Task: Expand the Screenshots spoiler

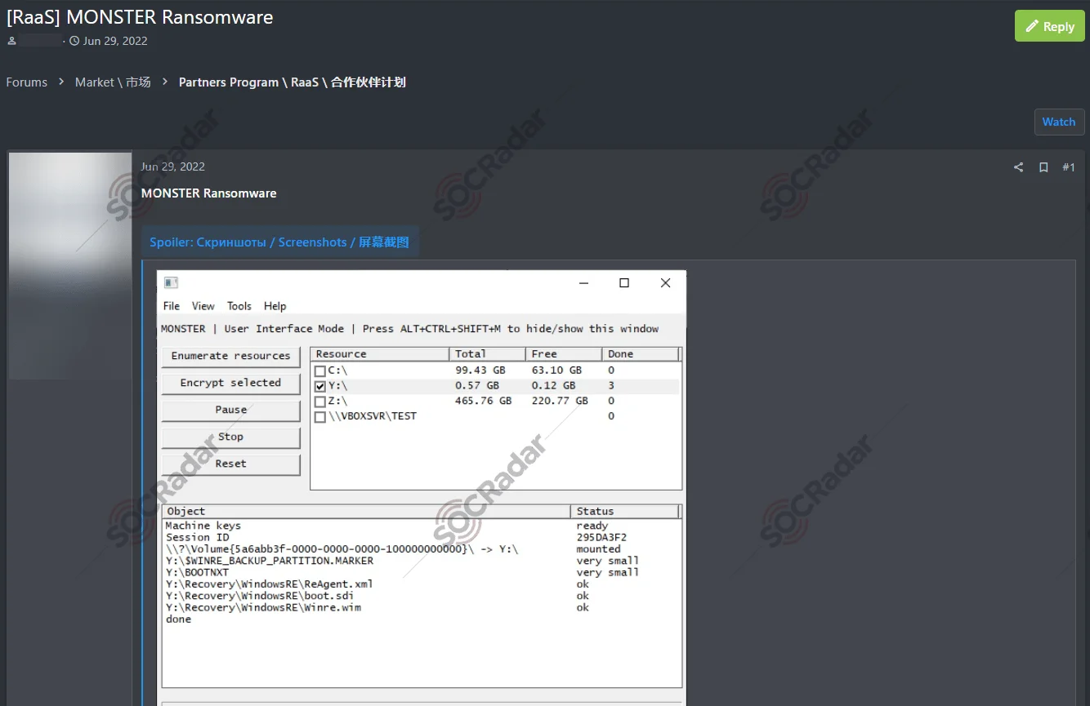Action: (279, 242)
